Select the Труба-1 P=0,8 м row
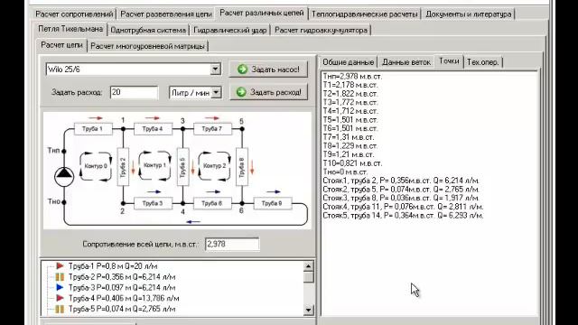578x325 pixels. 113,266
